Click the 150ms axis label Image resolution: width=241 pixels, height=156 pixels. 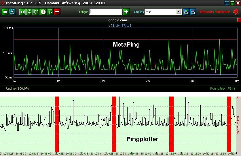click(8, 28)
